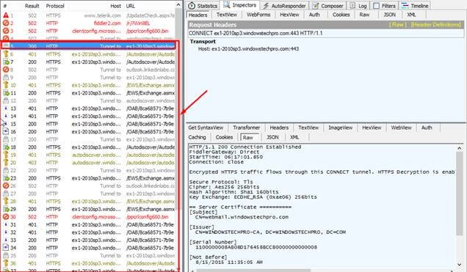Click the blocked icon on session 26
This screenshot has height=272, width=467.
[6, 185]
